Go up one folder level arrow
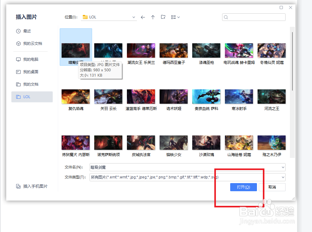 point(153,17)
